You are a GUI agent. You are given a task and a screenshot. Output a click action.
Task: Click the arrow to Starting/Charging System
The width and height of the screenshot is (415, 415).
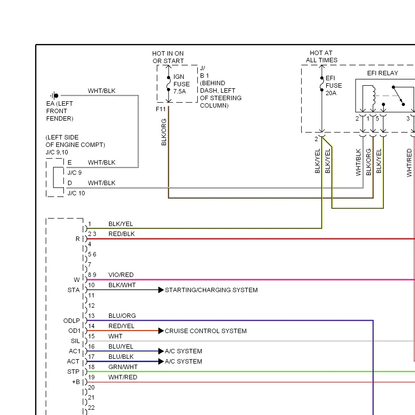pos(161,290)
